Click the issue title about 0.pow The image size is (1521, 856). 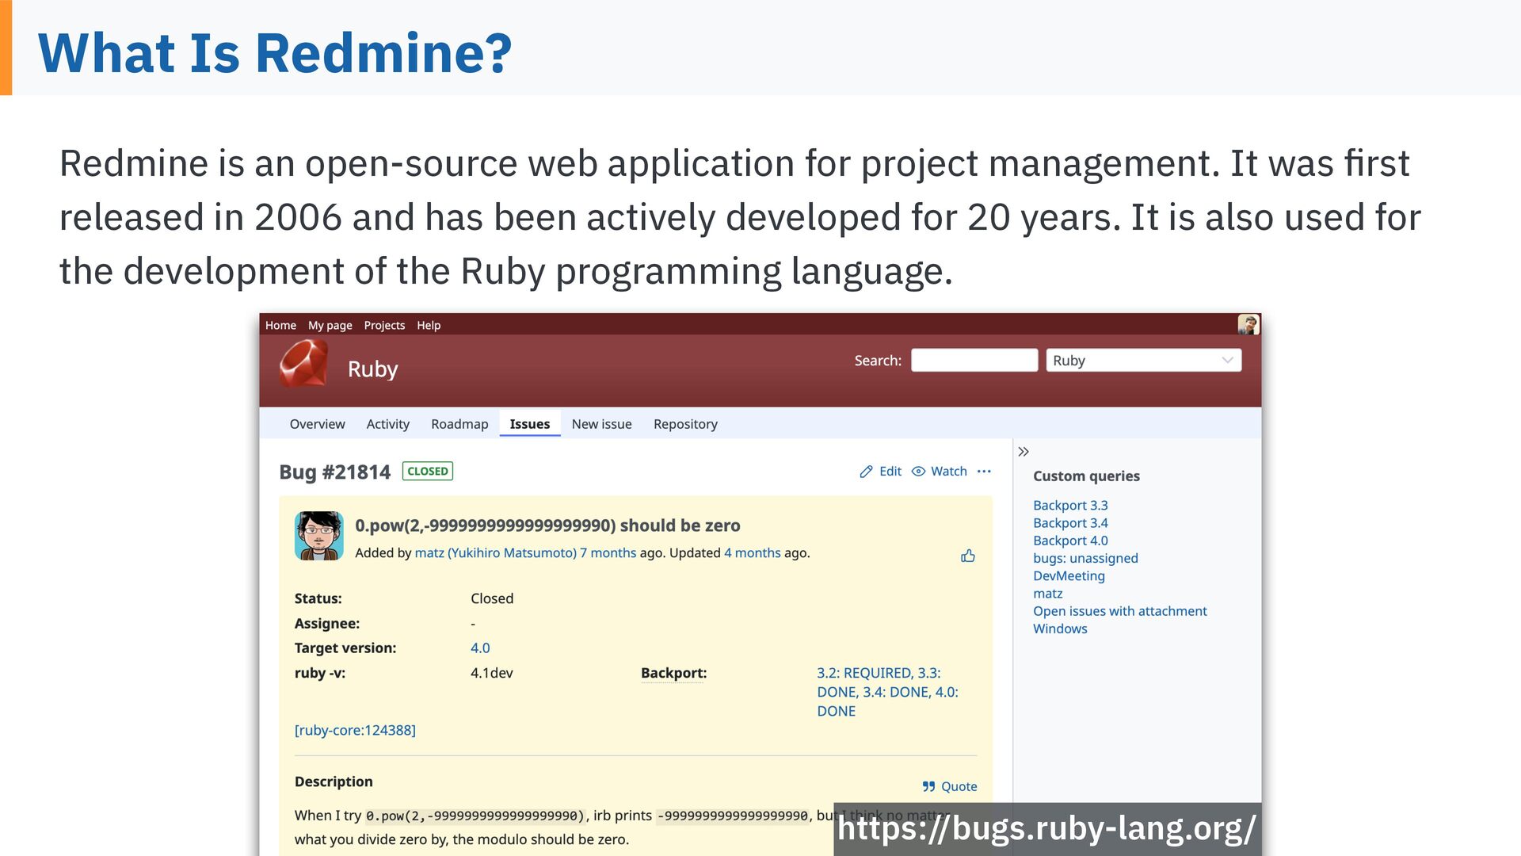(x=547, y=525)
